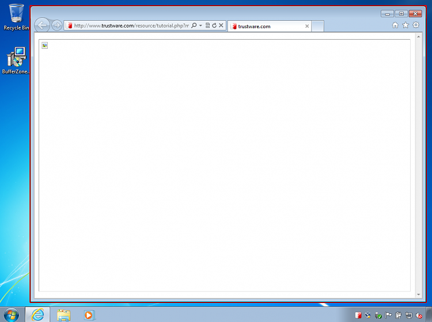Image resolution: width=432 pixels, height=322 pixels.
Task: Click the browser Forward arrow button
Action: (57, 25)
